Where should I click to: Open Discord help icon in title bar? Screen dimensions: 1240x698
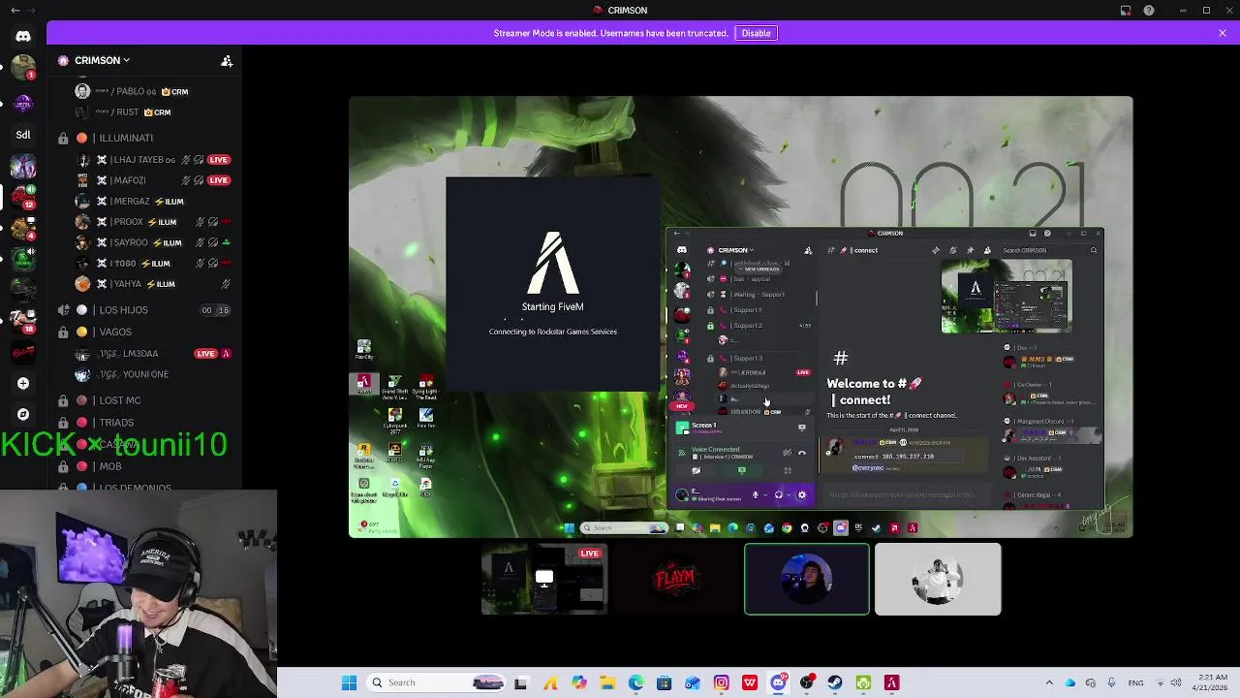(x=1149, y=10)
